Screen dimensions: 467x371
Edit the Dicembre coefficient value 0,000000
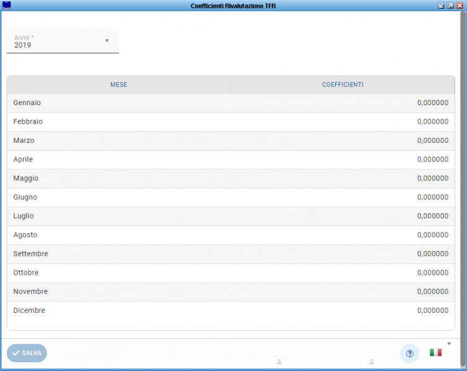tap(433, 310)
